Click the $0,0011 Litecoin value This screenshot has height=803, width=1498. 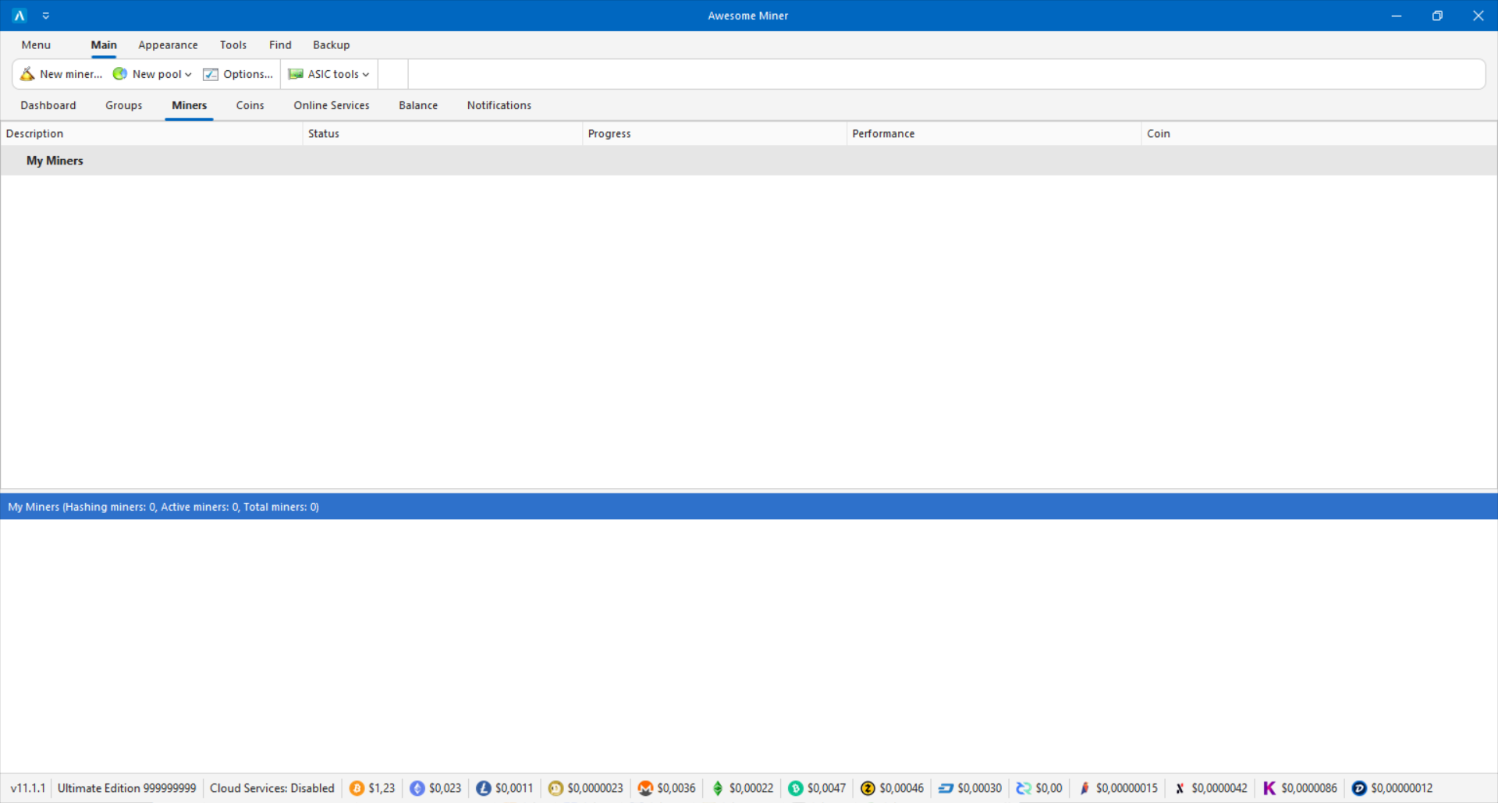pyautogui.click(x=514, y=788)
